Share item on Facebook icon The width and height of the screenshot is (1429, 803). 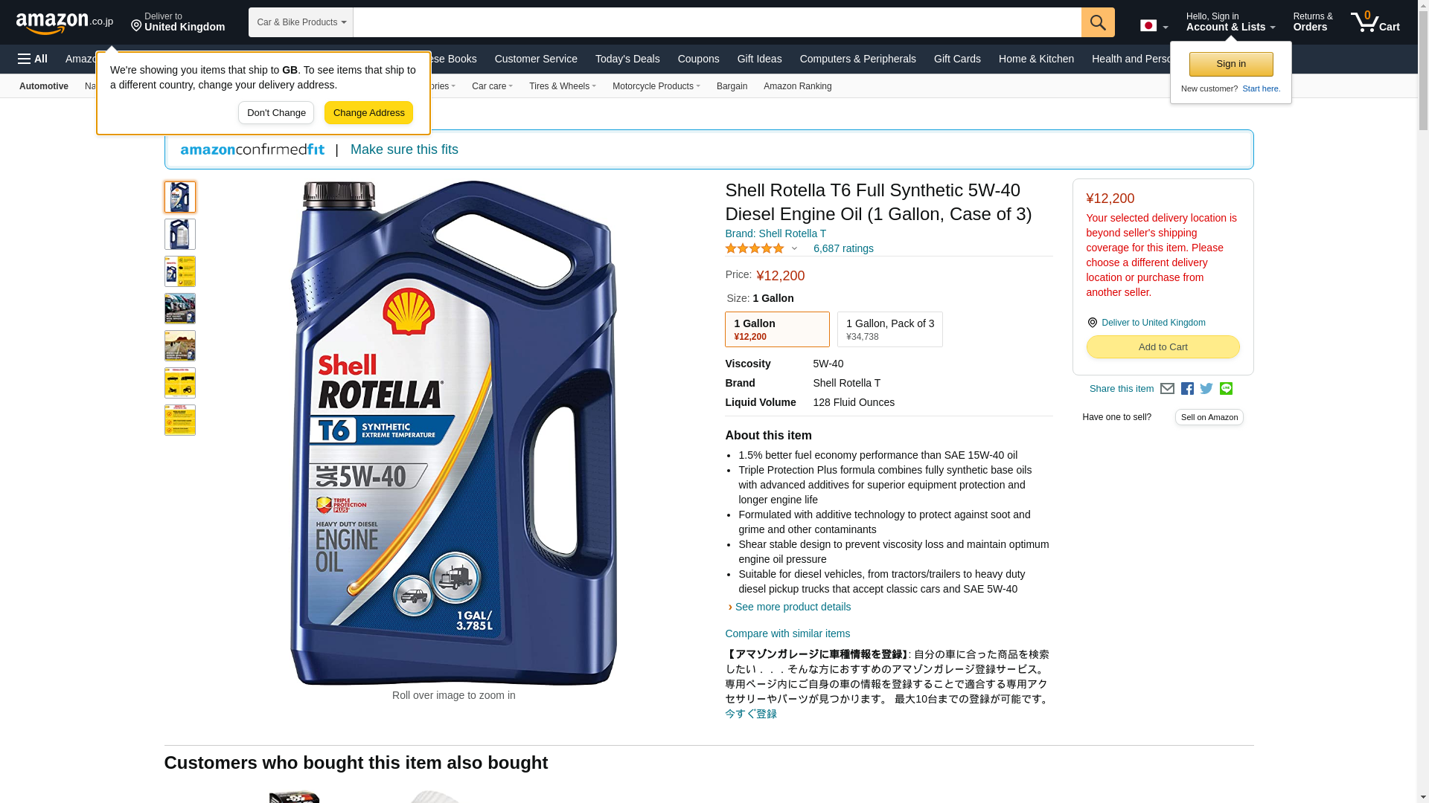point(1187,389)
